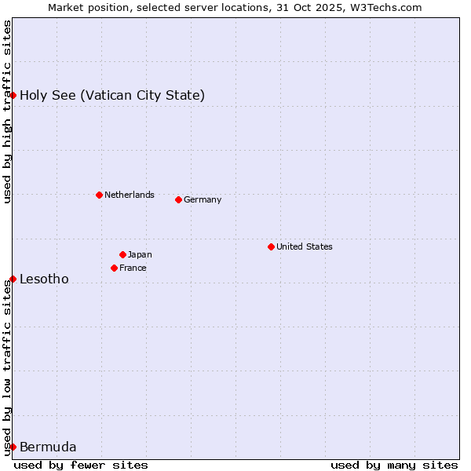Screen dimensions: 471x471
Task: Select the Lesotho red marker
Action: 13,279
